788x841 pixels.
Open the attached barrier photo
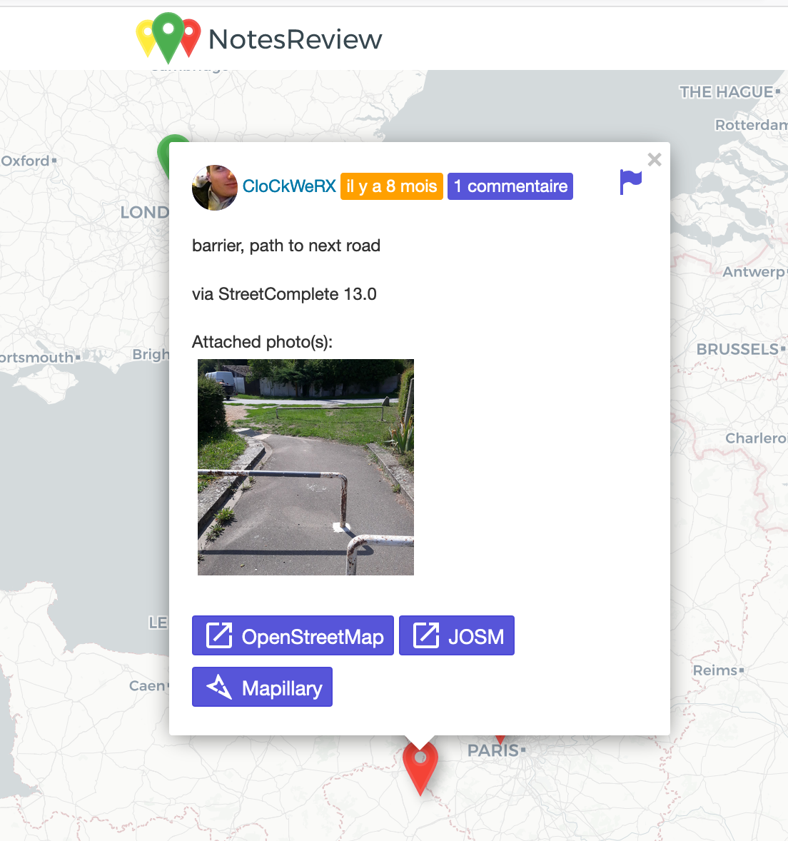pyautogui.click(x=305, y=467)
